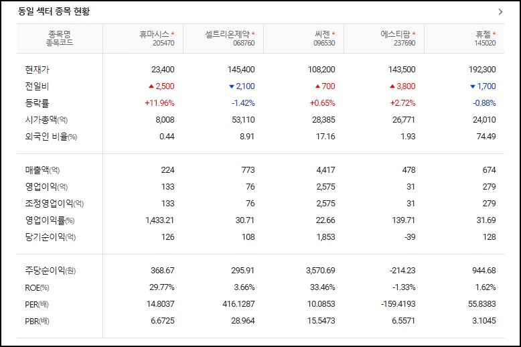The height and width of the screenshot is (347, 521).
Task: Click the +11.96% change rate
Action: (x=159, y=103)
